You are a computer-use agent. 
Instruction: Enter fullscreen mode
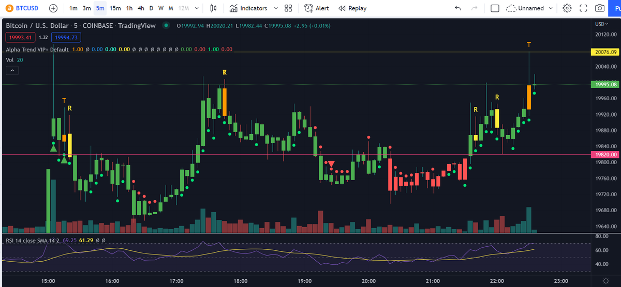click(x=583, y=8)
